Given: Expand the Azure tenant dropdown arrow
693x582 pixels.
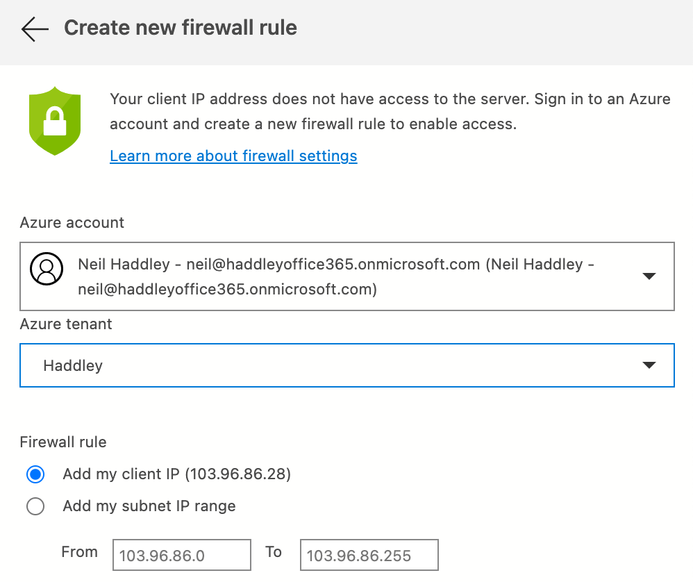Looking at the screenshot, I should 649,365.
